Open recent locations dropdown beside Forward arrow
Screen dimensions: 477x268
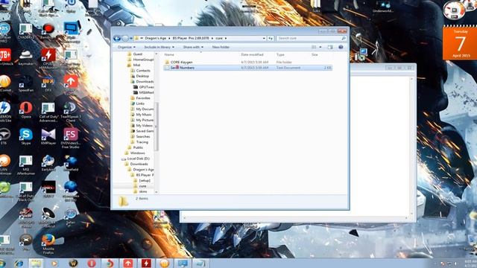131,38
